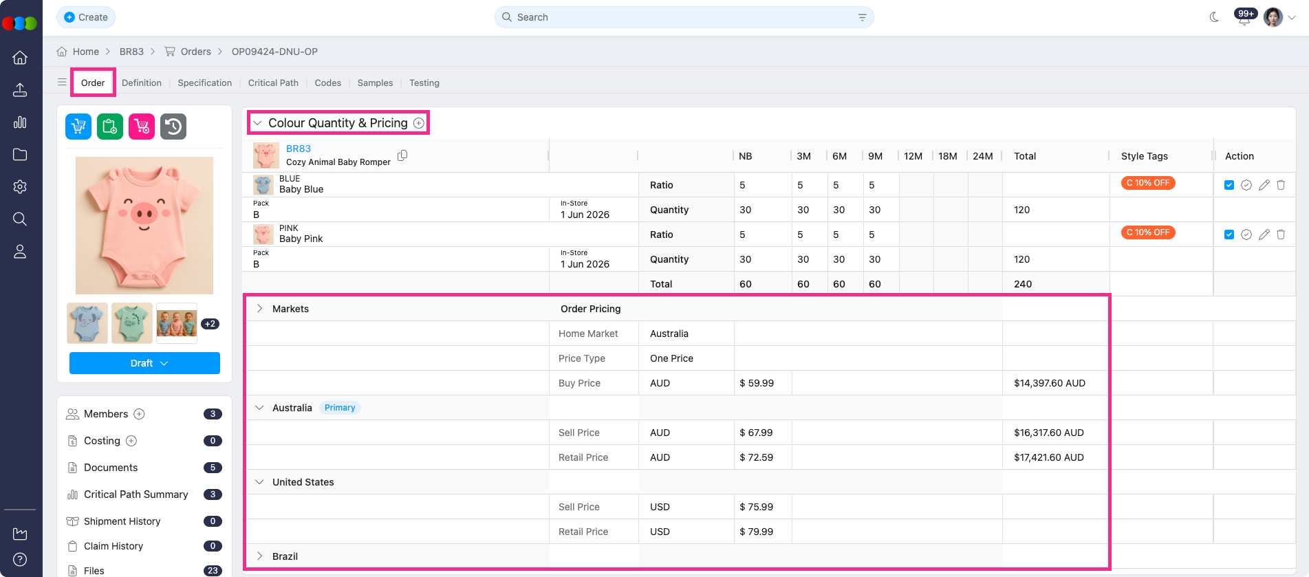Switch to the Critical Path tab
Viewport: 1309px width, 577px height.
click(x=273, y=83)
